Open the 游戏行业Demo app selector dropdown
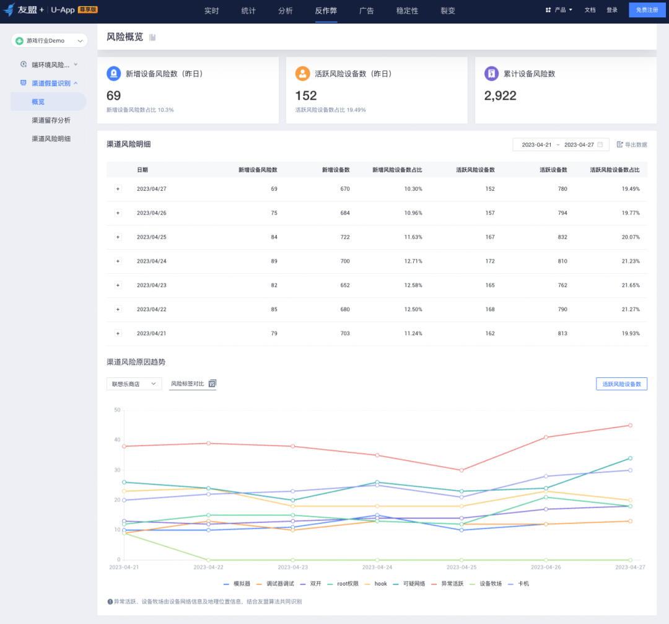Image resolution: width=669 pixels, height=624 pixels. click(50, 40)
